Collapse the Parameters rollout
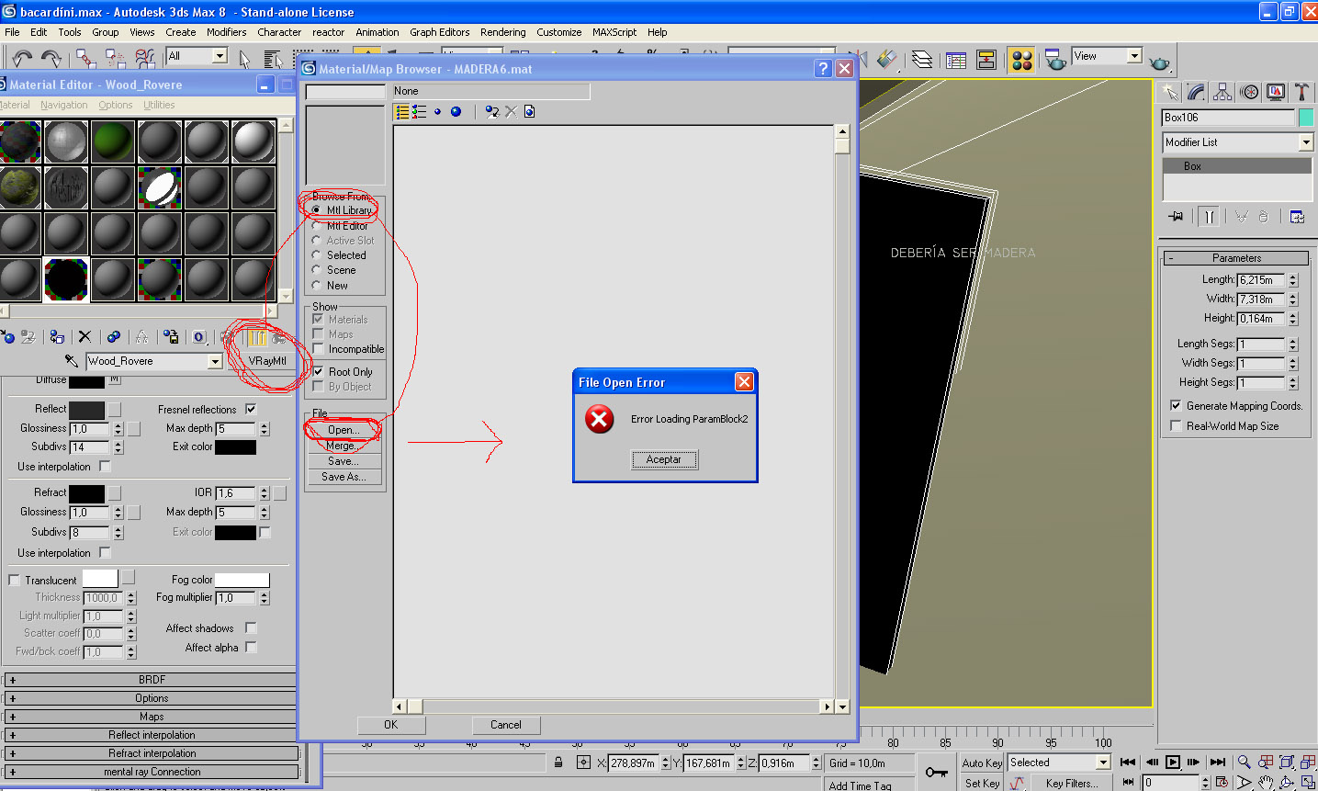 (1236, 258)
